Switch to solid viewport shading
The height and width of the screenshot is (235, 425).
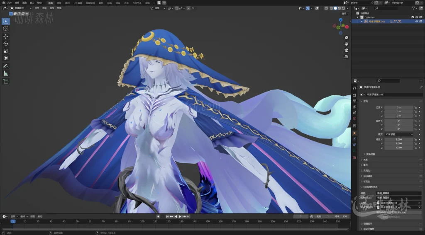(335, 8)
